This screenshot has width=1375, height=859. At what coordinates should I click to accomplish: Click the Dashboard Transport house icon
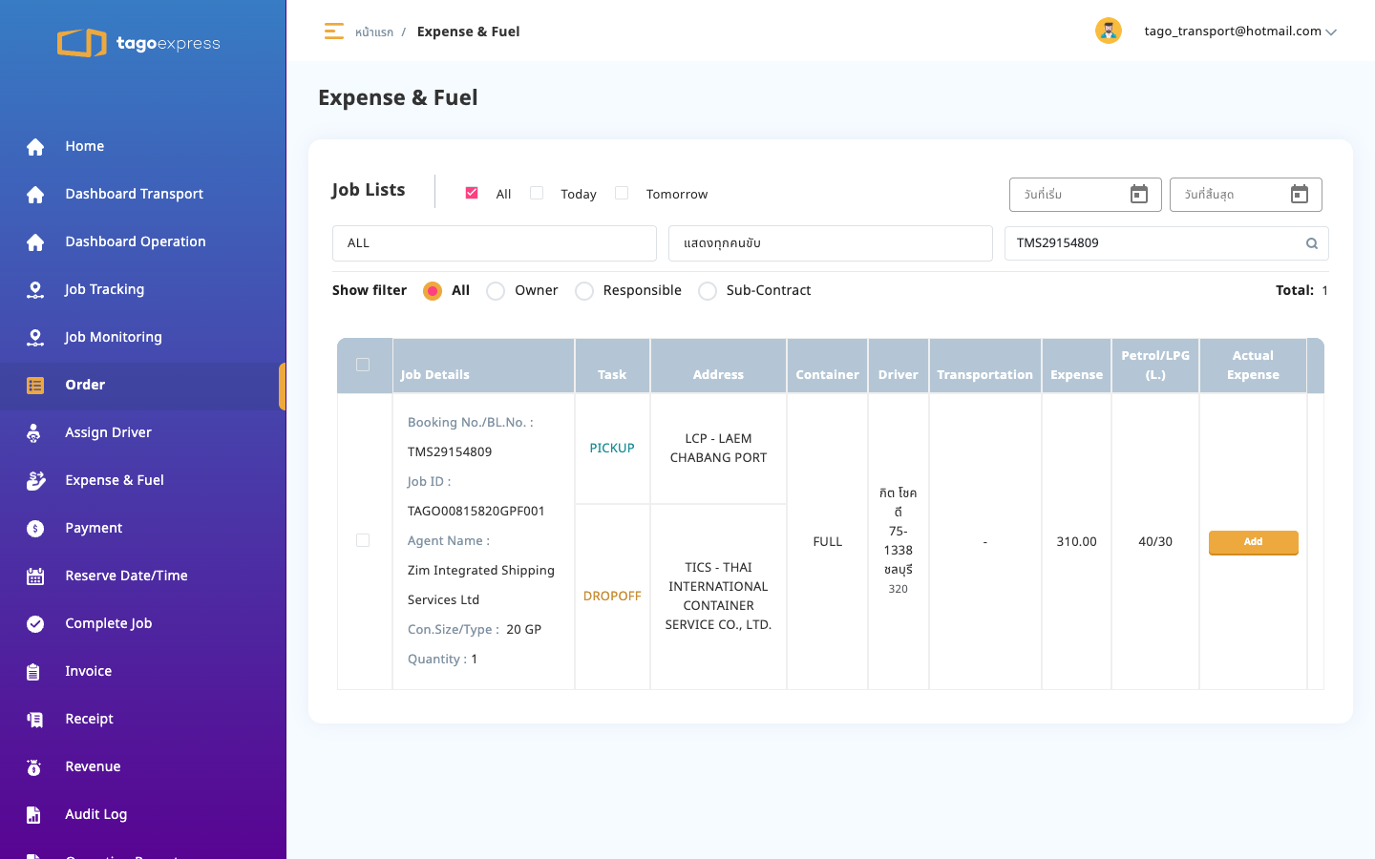pos(35,195)
